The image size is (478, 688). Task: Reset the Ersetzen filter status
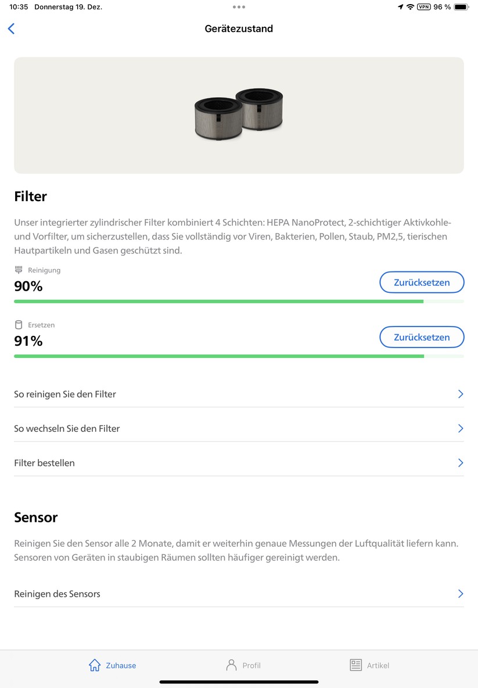(422, 337)
